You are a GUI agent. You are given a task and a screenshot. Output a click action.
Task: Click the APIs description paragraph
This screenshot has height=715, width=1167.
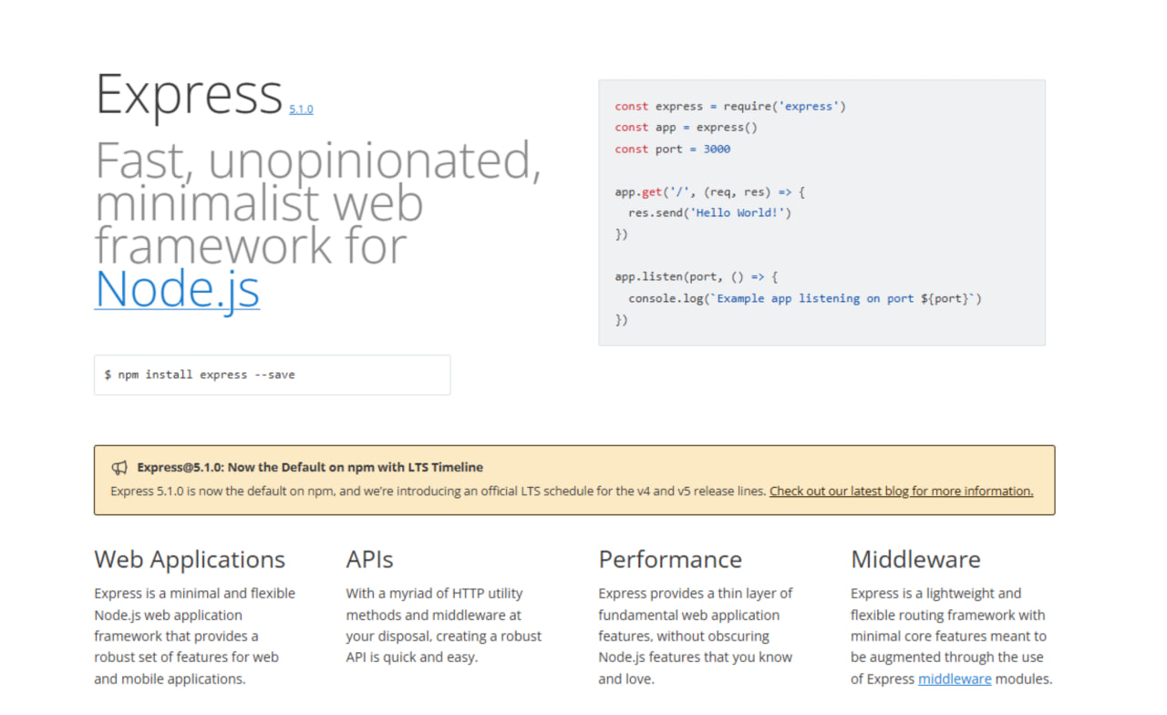pos(443,625)
